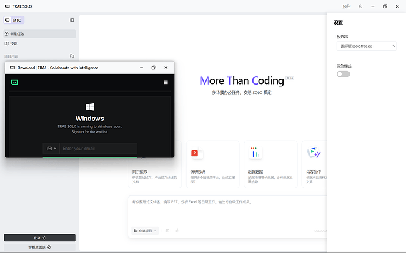The image size is (406, 253).
Task: Click the Sign up for the waitlist text
Action: 90,132
